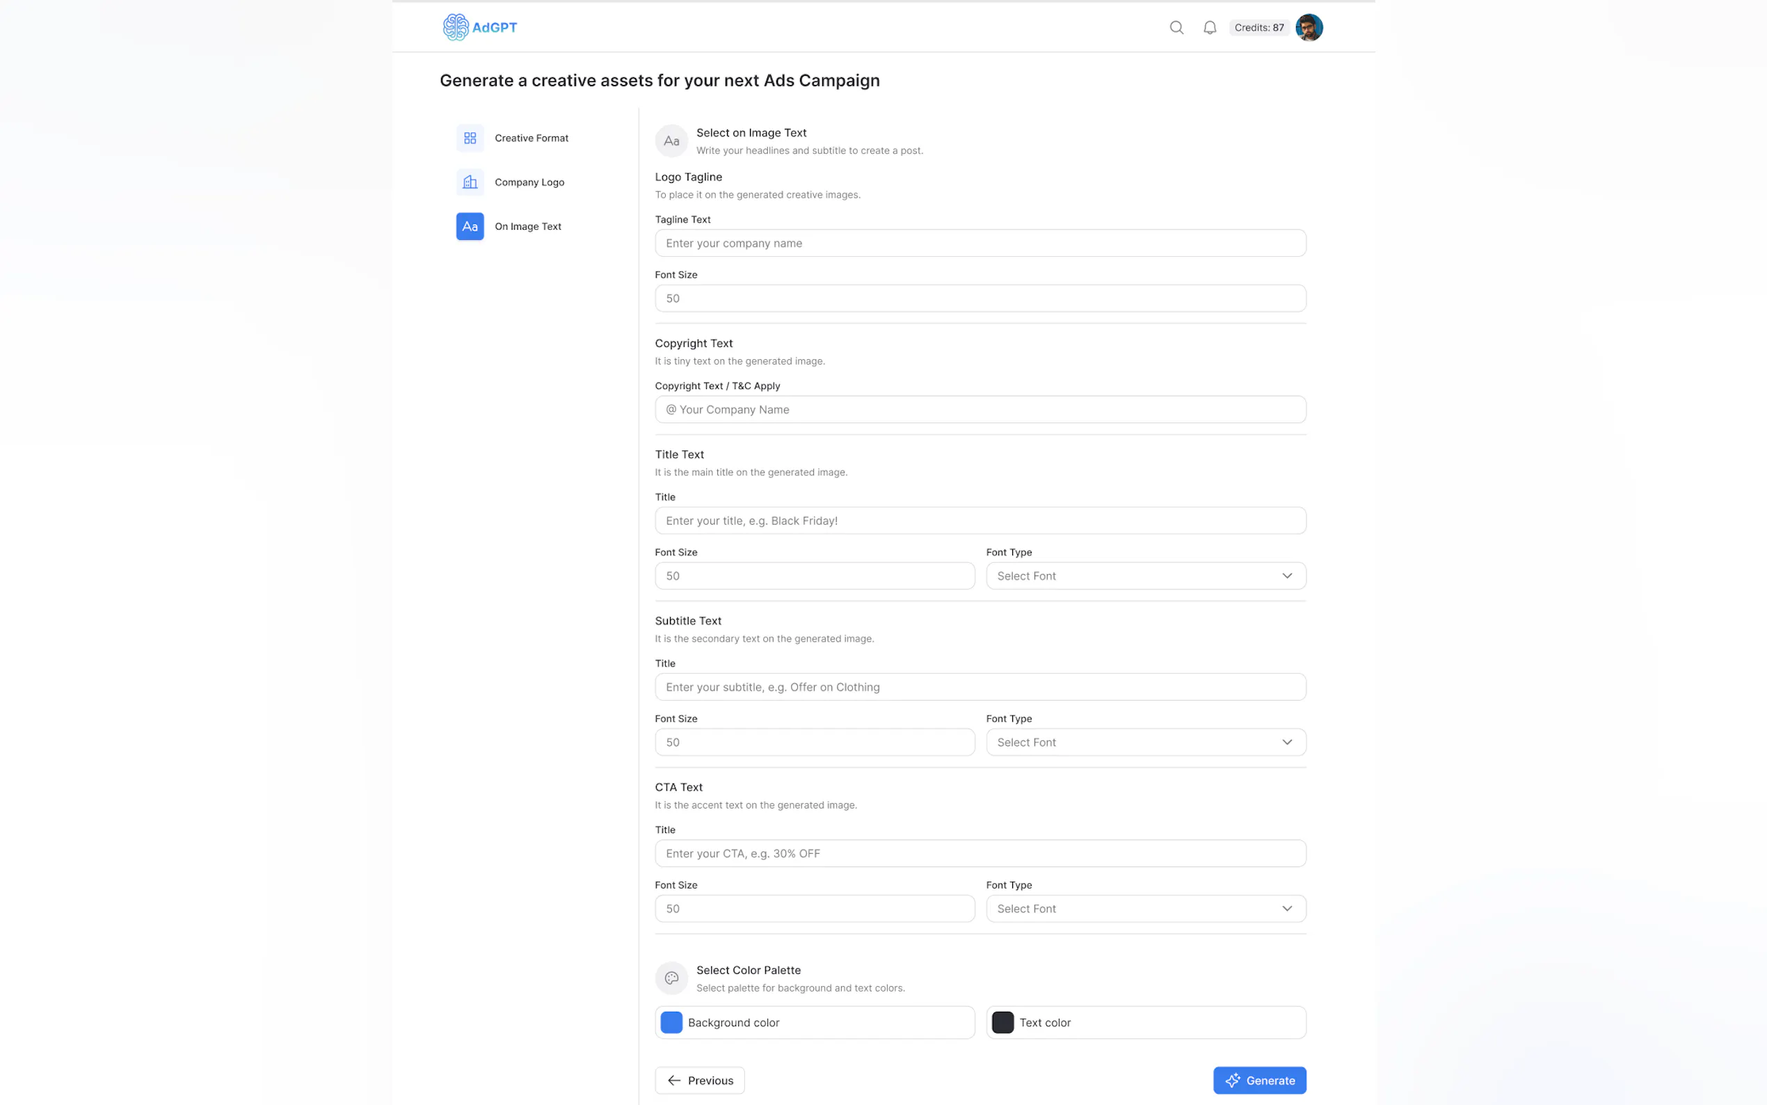Image resolution: width=1767 pixels, height=1105 pixels.
Task: Open CTA Text Font Type dropdown
Action: click(x=1145, y=908)
